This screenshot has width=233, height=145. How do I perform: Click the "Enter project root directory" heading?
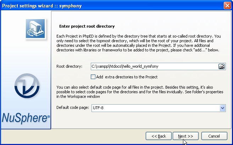click(87, 26)
